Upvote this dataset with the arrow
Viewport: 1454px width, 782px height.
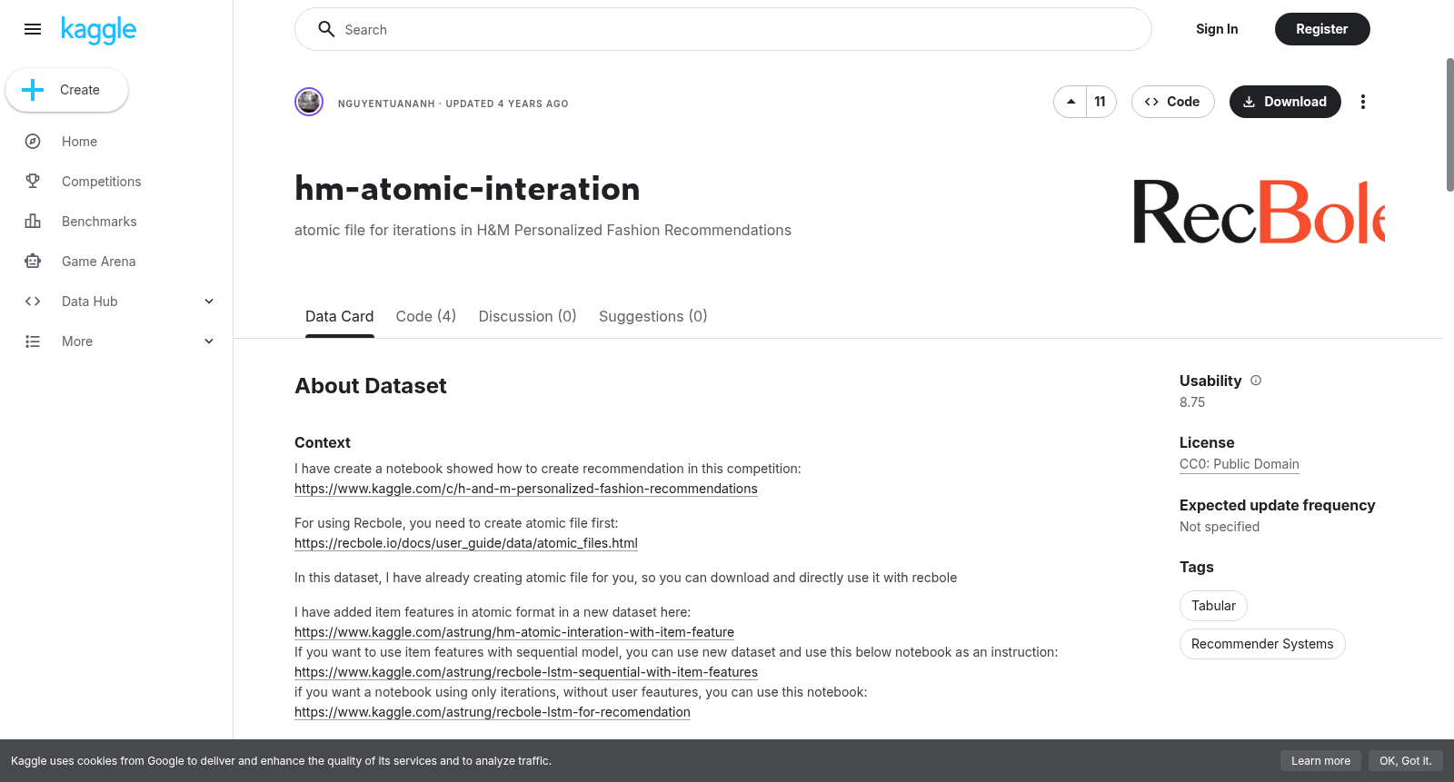point(1071,102)
